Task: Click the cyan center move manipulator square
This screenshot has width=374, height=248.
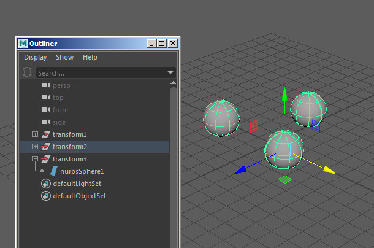Action: 284,150
